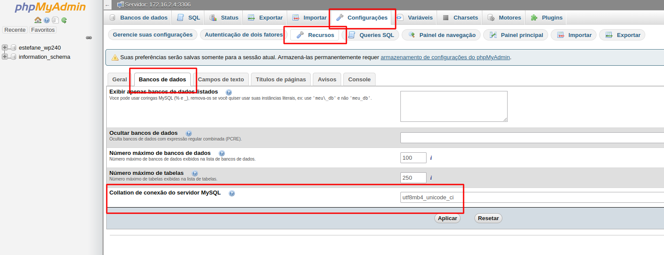
Task: Click info icon next to value 100
Action: [431, 158]
